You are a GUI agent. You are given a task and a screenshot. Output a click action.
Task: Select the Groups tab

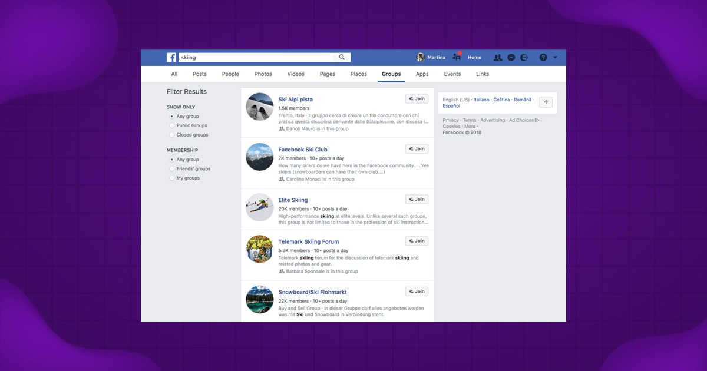point(391,74)
